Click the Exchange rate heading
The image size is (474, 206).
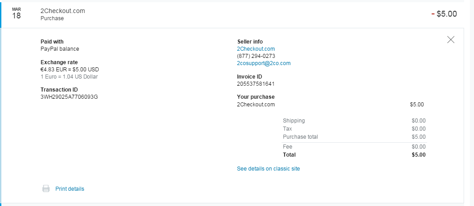click(x=59, y=62)
